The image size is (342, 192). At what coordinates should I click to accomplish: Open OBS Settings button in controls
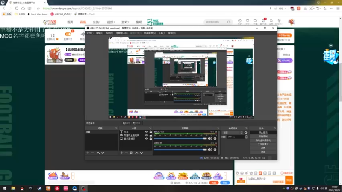pos(263,148)
